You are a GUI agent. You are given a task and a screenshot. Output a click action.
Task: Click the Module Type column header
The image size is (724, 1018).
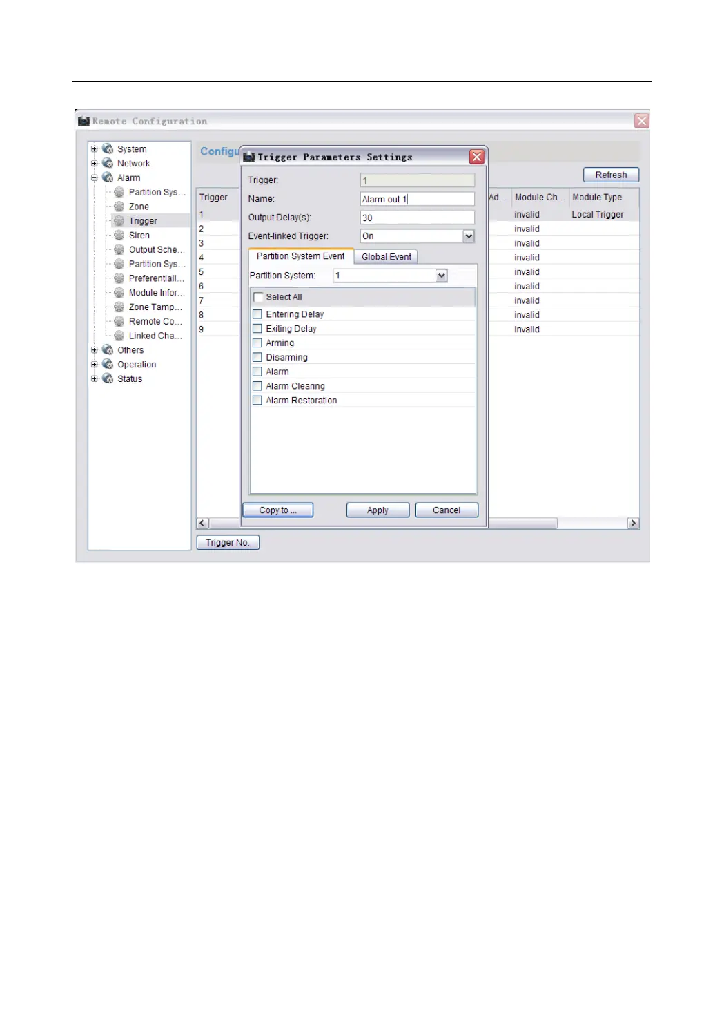[x=604, y=198]
